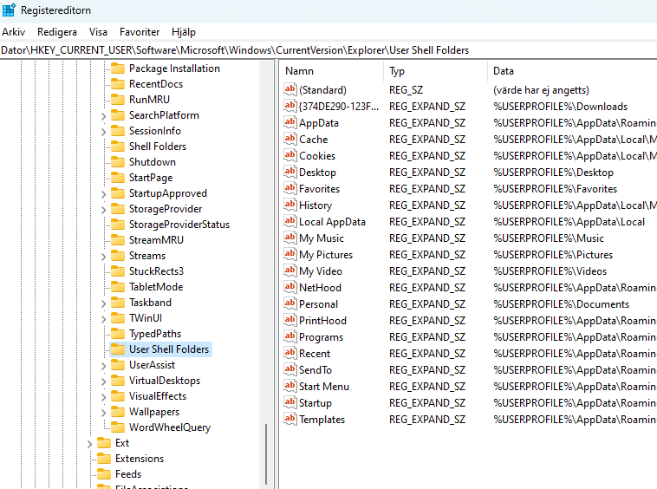The height and width of the screenshot is (489, 657).
Task: Select the WordWheelQuery folder icon
Action: (118, 427)
